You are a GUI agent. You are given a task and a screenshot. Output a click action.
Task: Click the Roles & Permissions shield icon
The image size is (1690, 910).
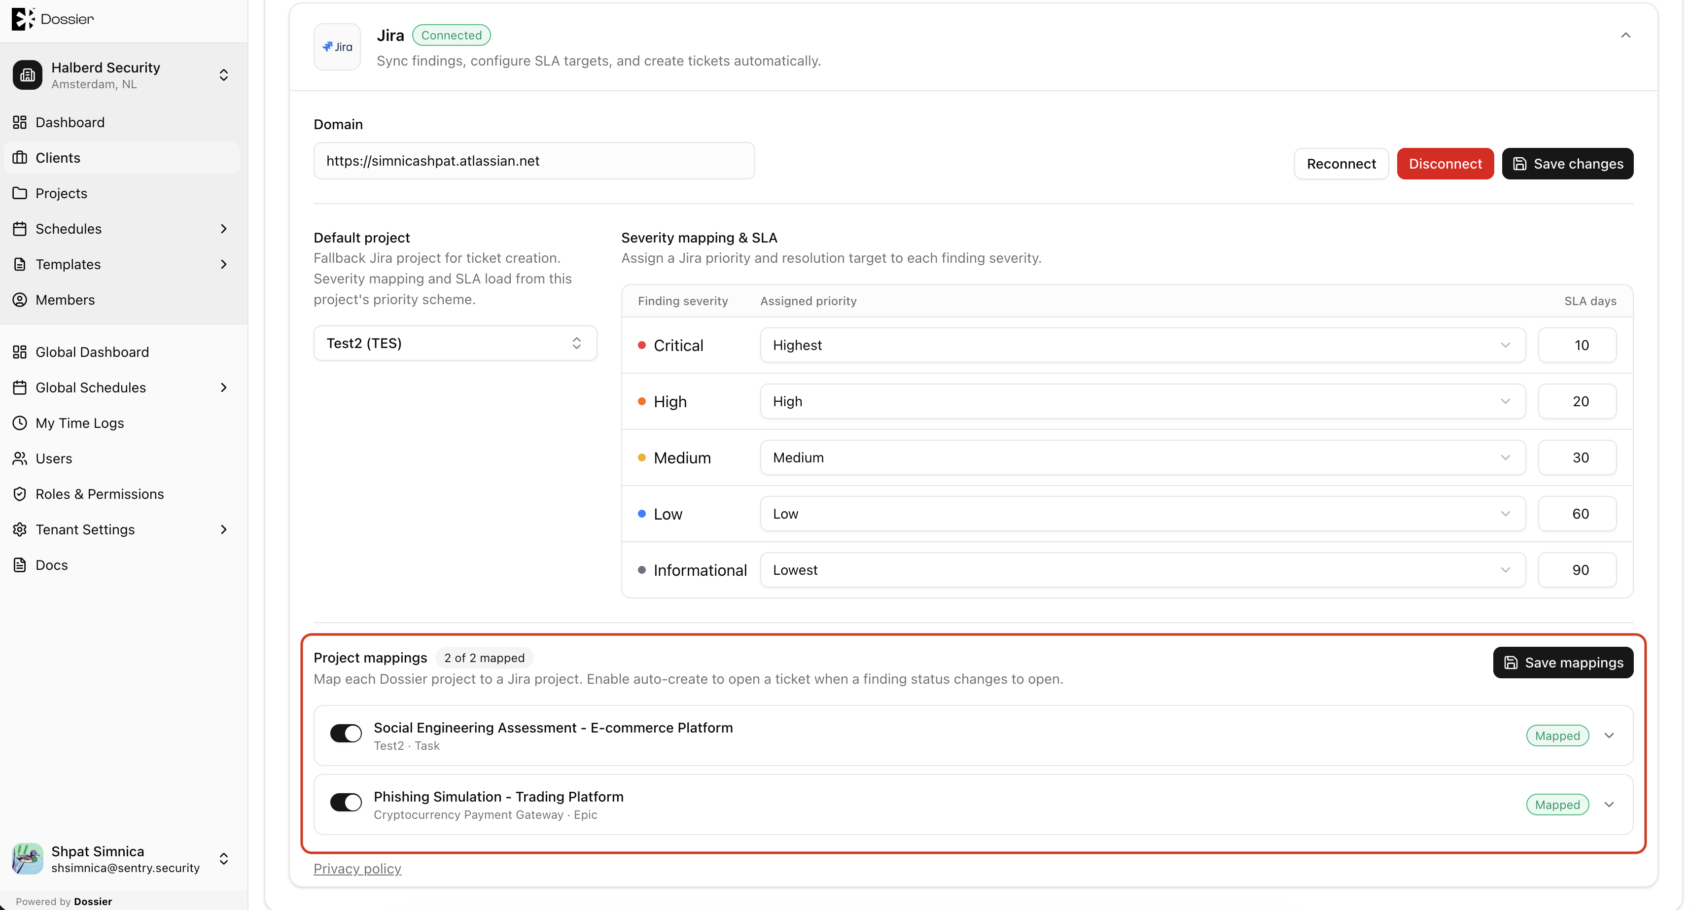coord(20,493)
